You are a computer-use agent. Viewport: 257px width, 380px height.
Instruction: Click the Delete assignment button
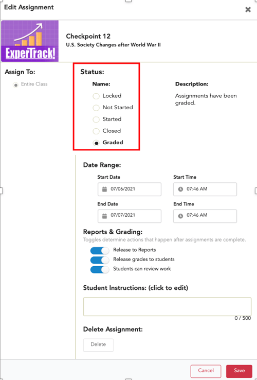tap(98, 345)
